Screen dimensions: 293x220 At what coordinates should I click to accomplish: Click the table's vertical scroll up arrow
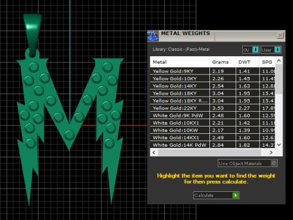[279, 61]
